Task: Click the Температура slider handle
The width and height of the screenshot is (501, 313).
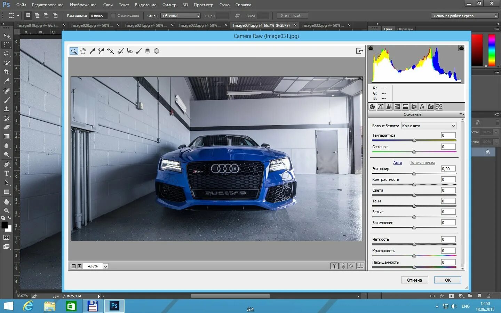Action: pos(414,141)
